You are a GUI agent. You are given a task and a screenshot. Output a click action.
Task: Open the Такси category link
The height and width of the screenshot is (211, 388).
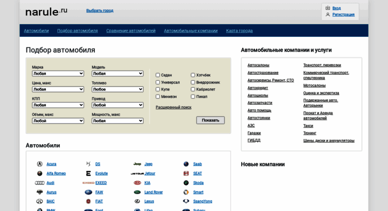click(308, 126)
